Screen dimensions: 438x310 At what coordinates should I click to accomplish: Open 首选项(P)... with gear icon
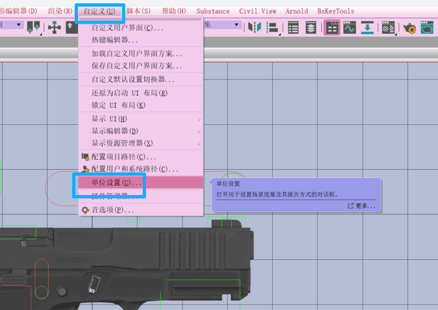tap(141, 210)
